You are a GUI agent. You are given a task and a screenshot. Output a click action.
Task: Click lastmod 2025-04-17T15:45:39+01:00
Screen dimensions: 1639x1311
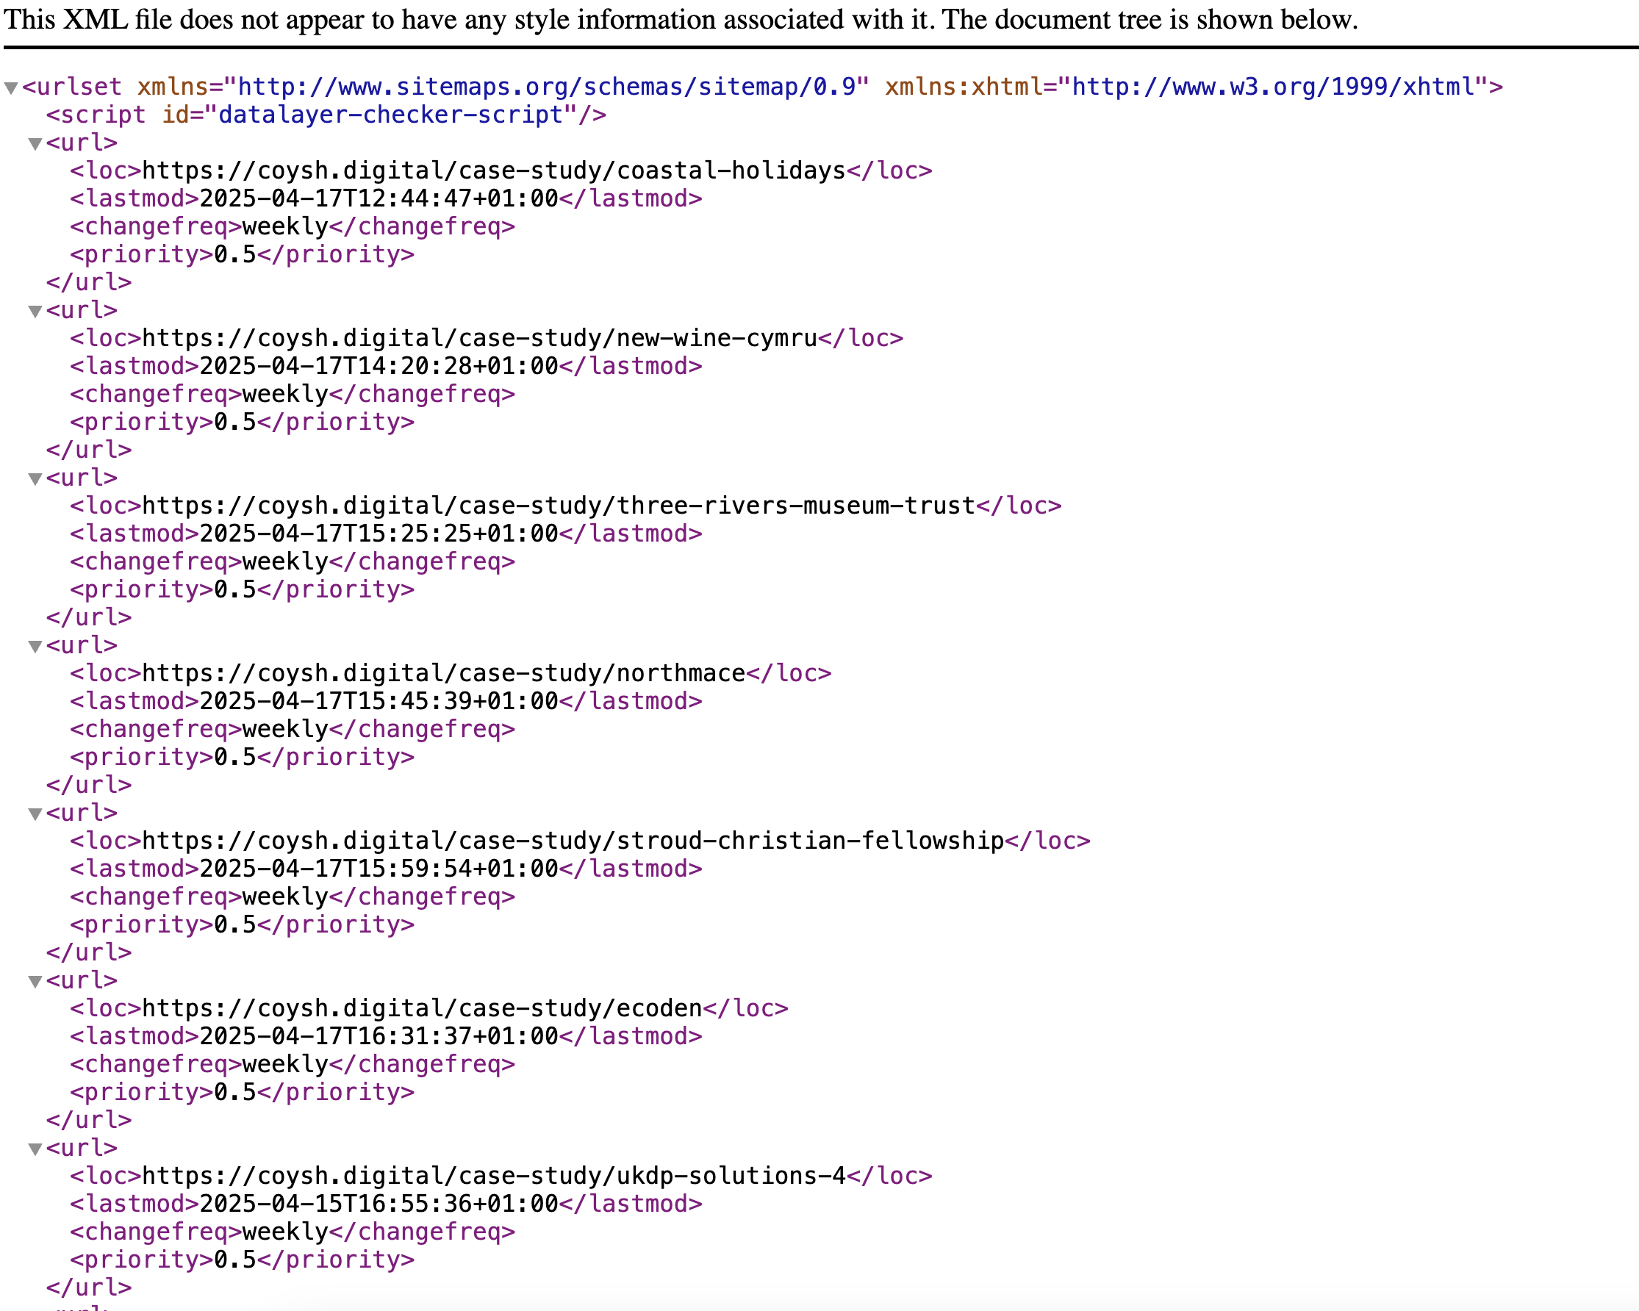pyautogui.click(x=379, y=701)
